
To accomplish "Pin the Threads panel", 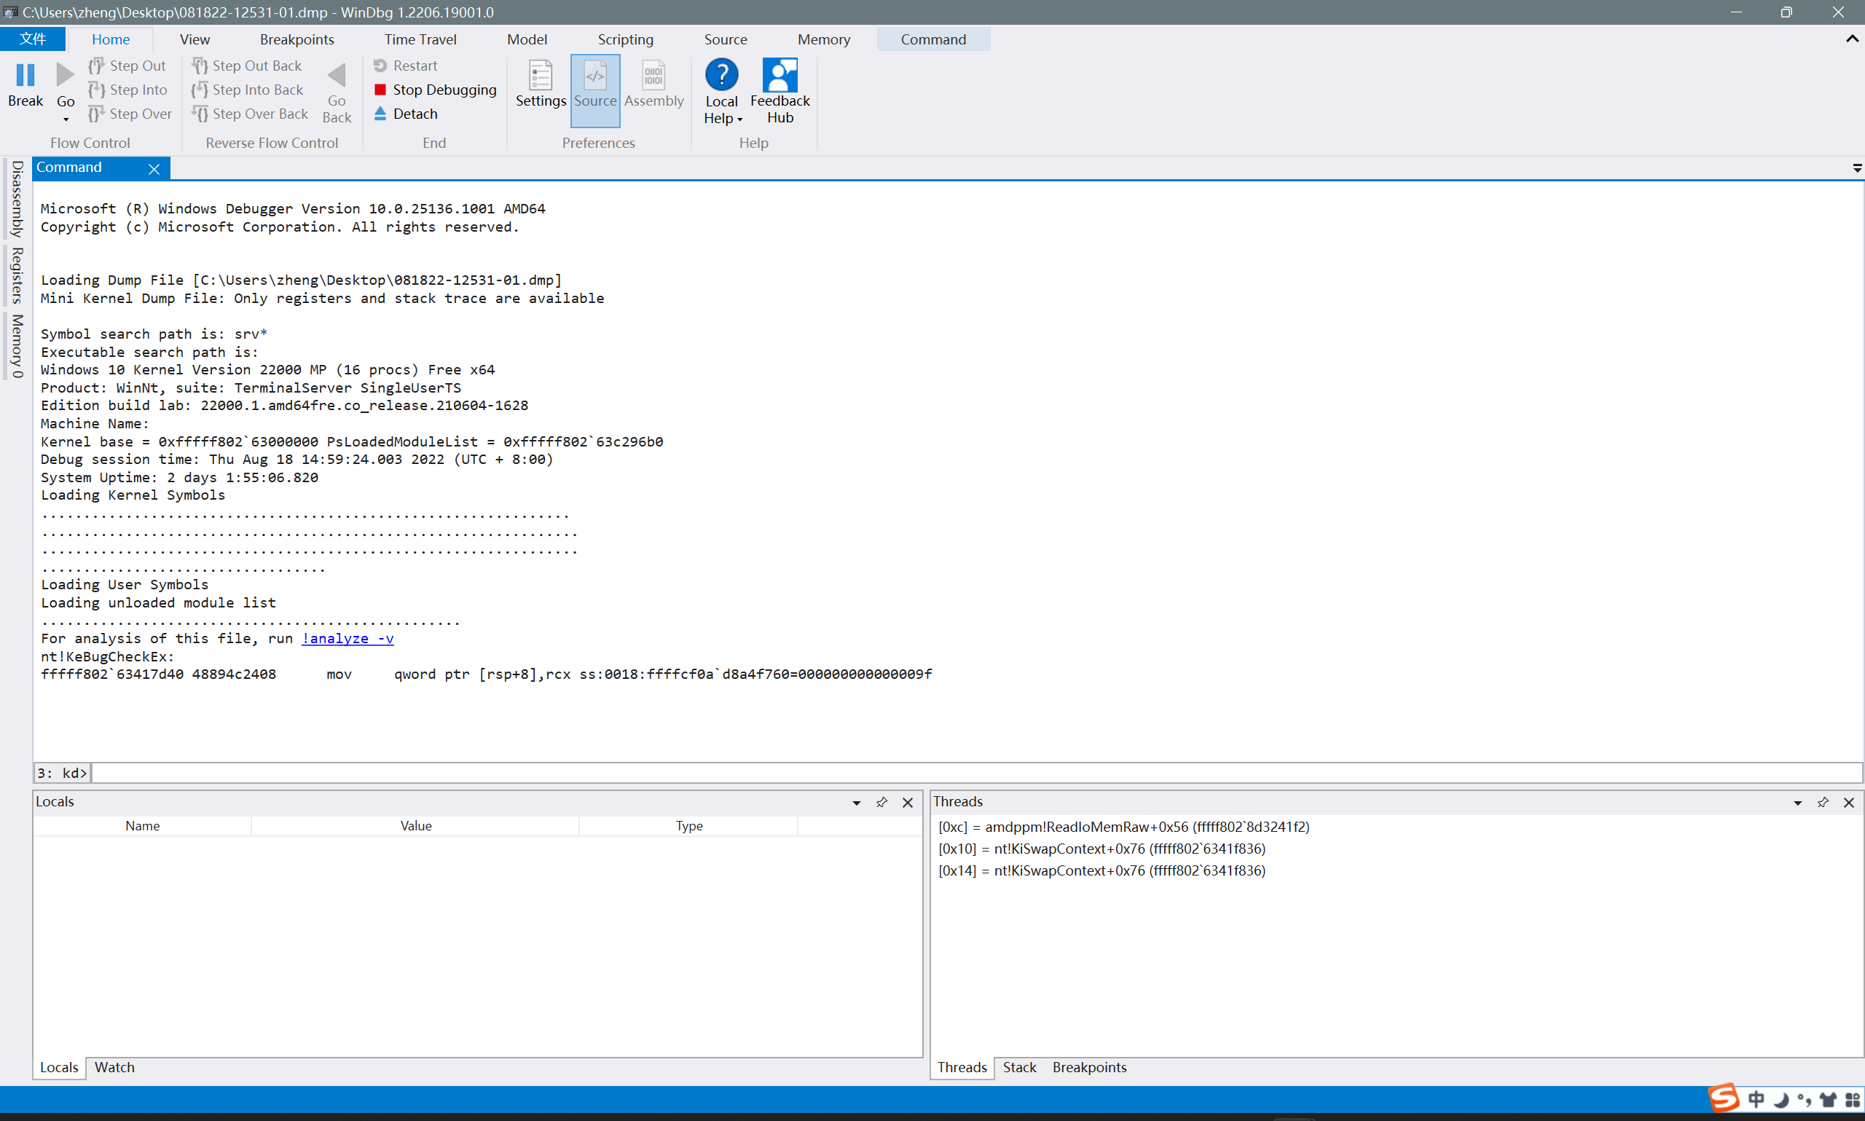I will click(x=1823, y=802).
